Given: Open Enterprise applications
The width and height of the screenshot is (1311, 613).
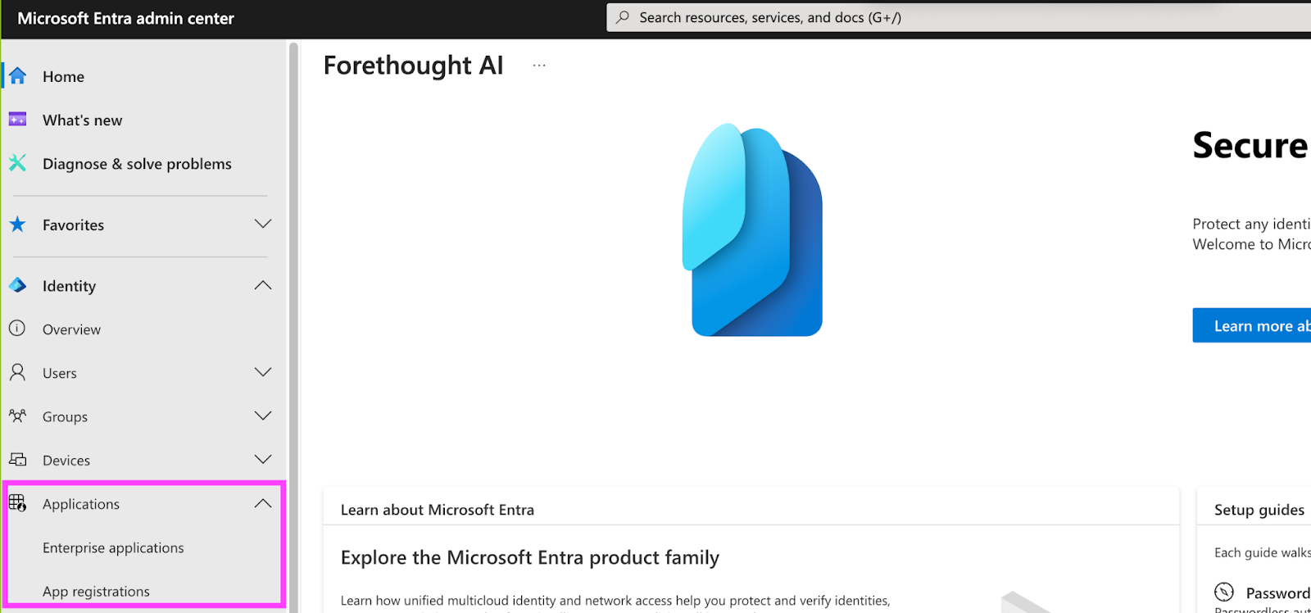Looking at the screenshot, I should [113, 547].
